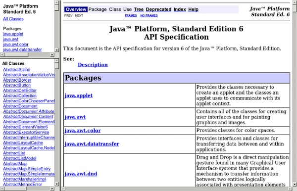The width and height of the screenshot is (297, 191).
Task: Open java.awt package in the Packages table
Action: coord(75,117)
